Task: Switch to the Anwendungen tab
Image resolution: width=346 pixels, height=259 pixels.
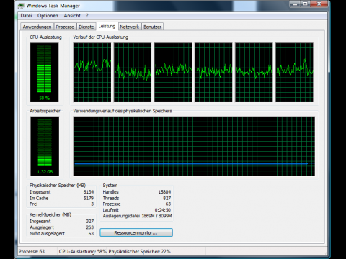Action: (x=37, y=27)
